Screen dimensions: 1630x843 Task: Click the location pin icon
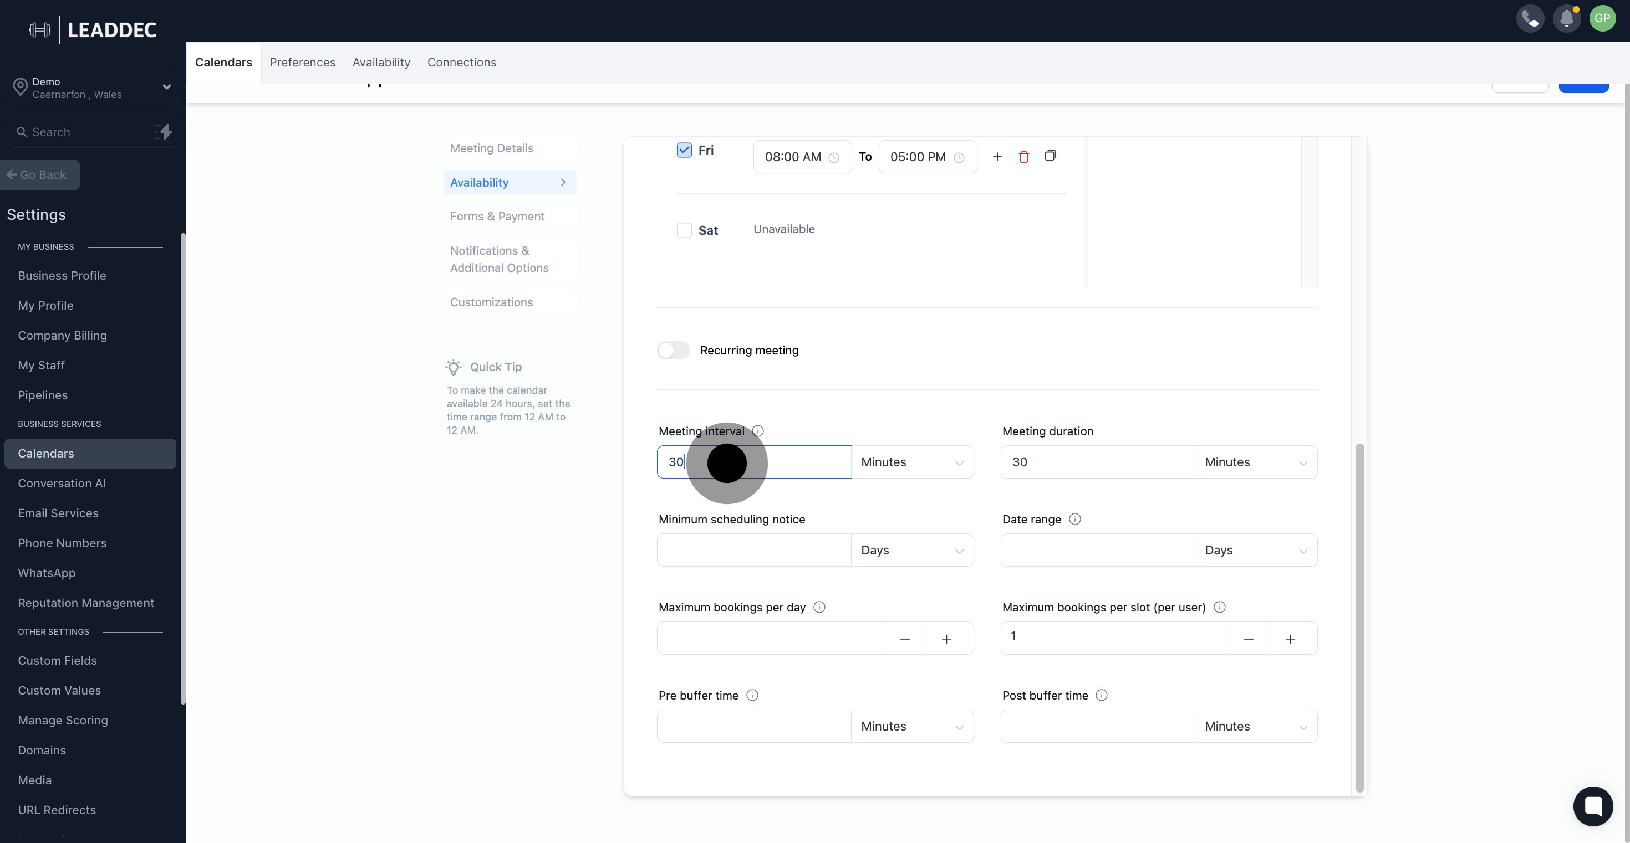pos(21,86)
